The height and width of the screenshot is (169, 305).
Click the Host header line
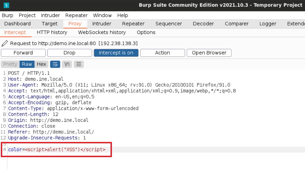(x=36, y=79)
